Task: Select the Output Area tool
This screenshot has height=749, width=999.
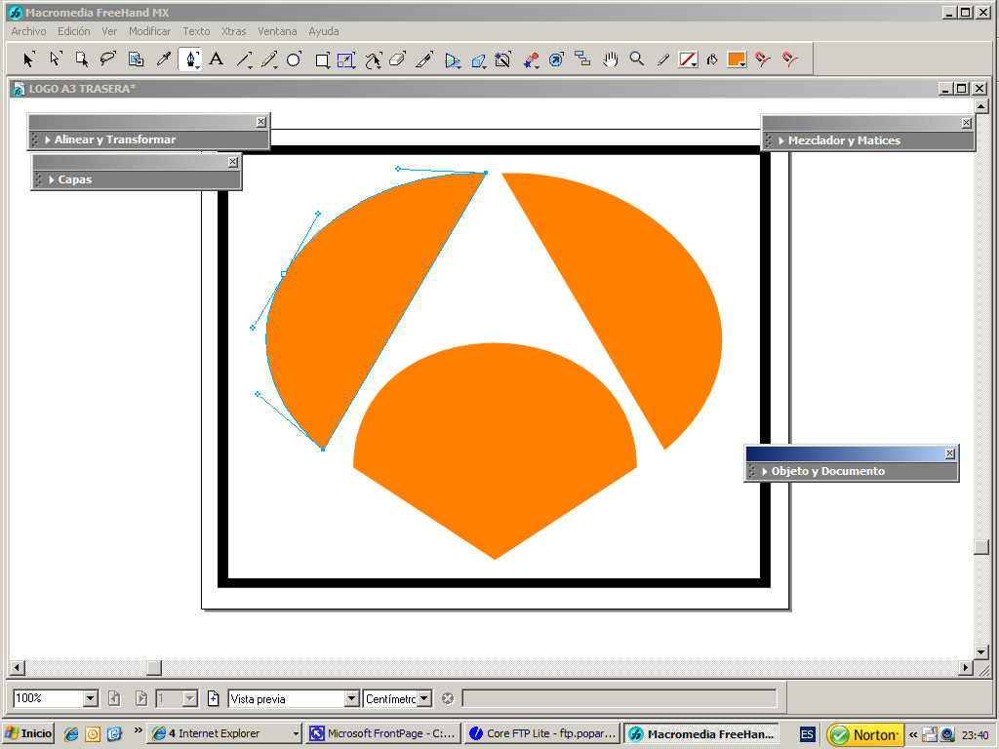Action: [136, 59]
